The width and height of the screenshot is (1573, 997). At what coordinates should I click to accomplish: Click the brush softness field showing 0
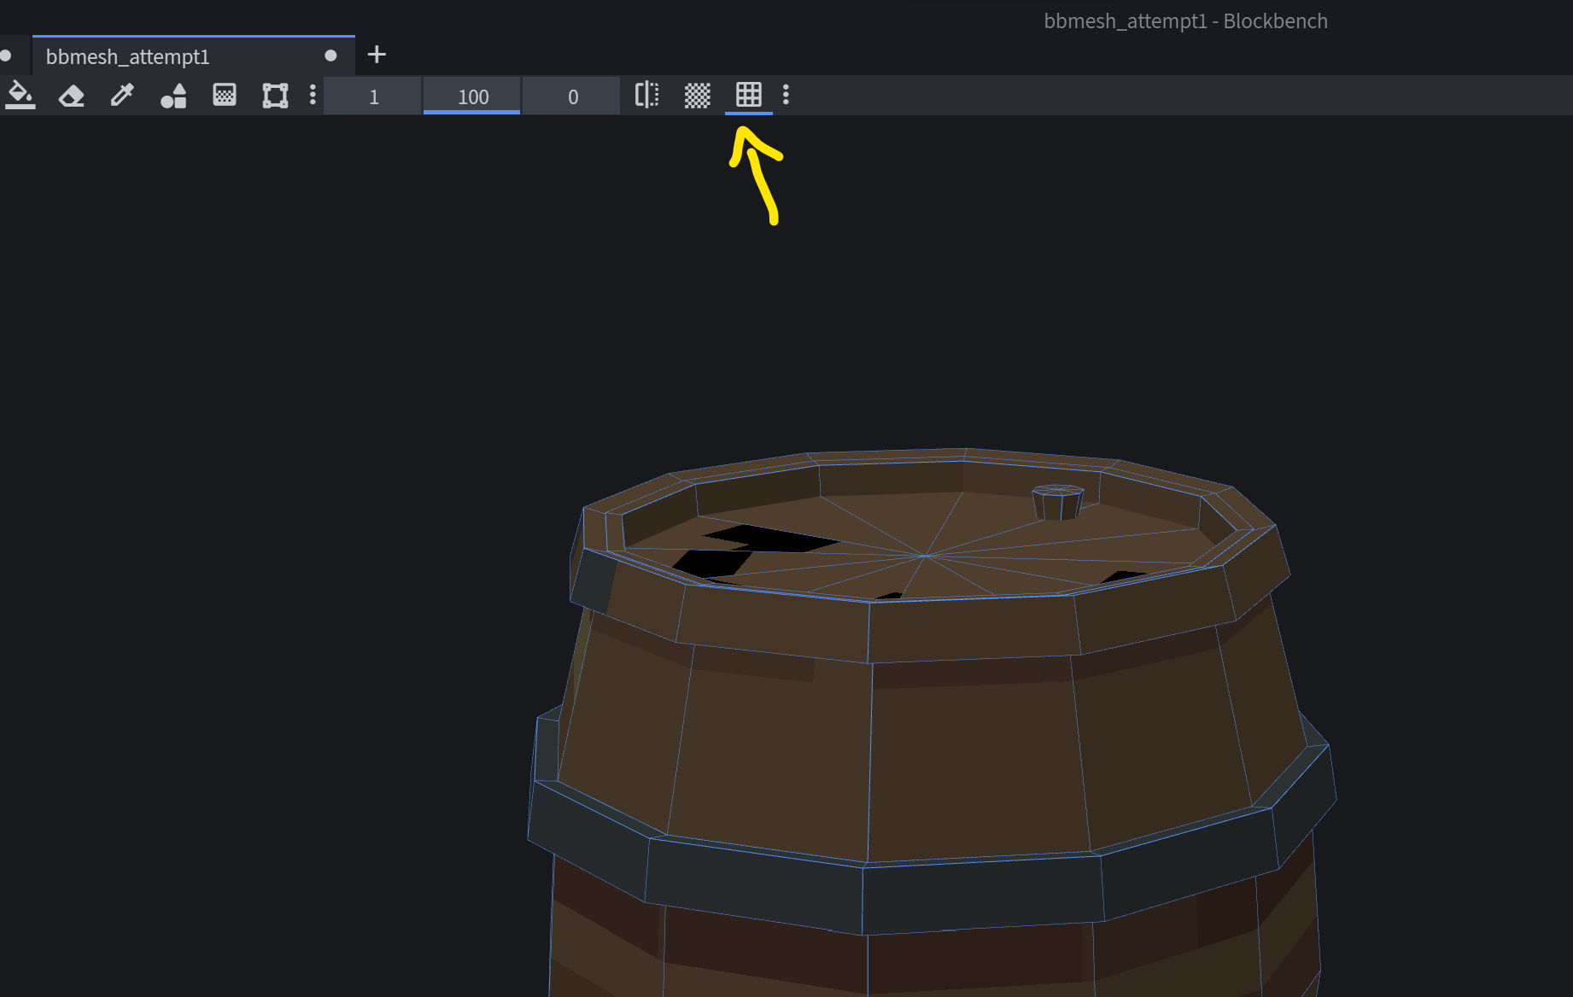click(571, 96)
